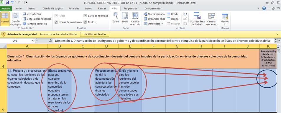Click Organizar todo
The width and height of the screenshot is (281, 113).
154,19
